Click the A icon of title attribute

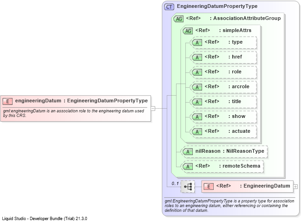point(197,102)
